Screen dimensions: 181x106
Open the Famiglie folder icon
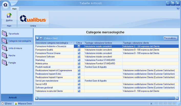point(5,63)
